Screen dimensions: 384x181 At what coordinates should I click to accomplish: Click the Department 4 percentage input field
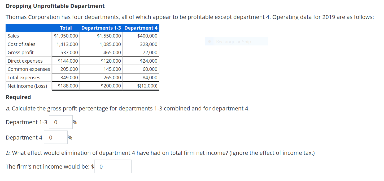55,137
